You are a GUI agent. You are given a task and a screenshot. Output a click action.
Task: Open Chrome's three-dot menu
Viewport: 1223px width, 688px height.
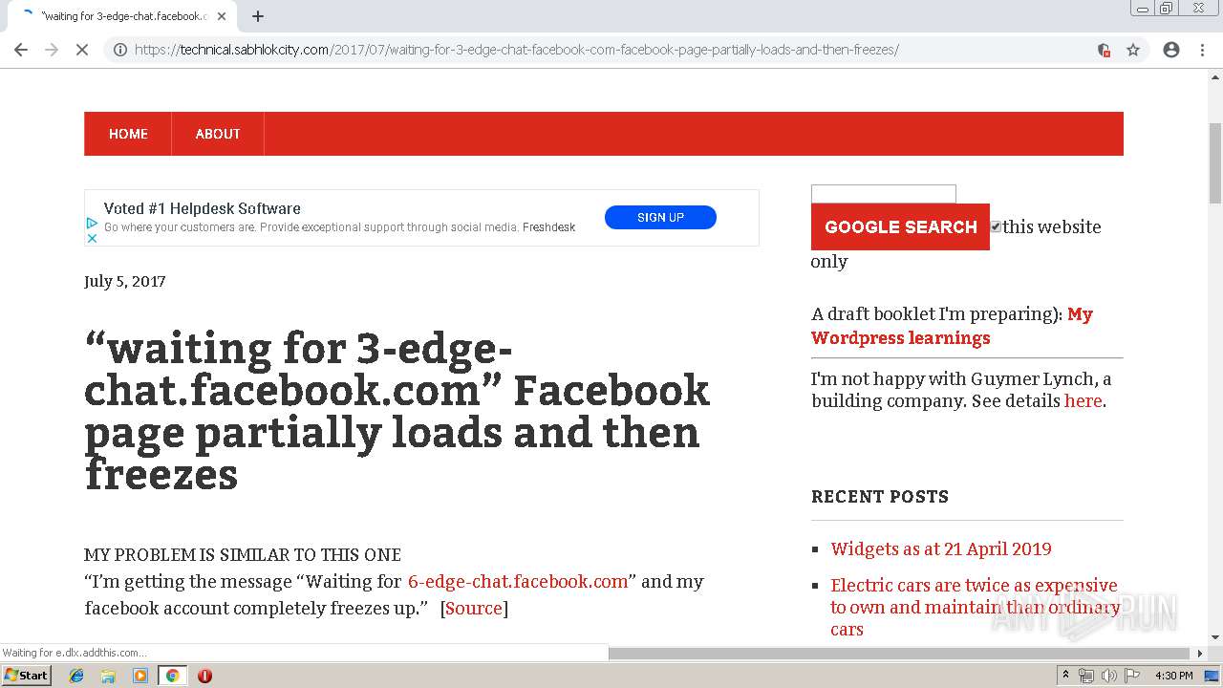point(1202,50)
